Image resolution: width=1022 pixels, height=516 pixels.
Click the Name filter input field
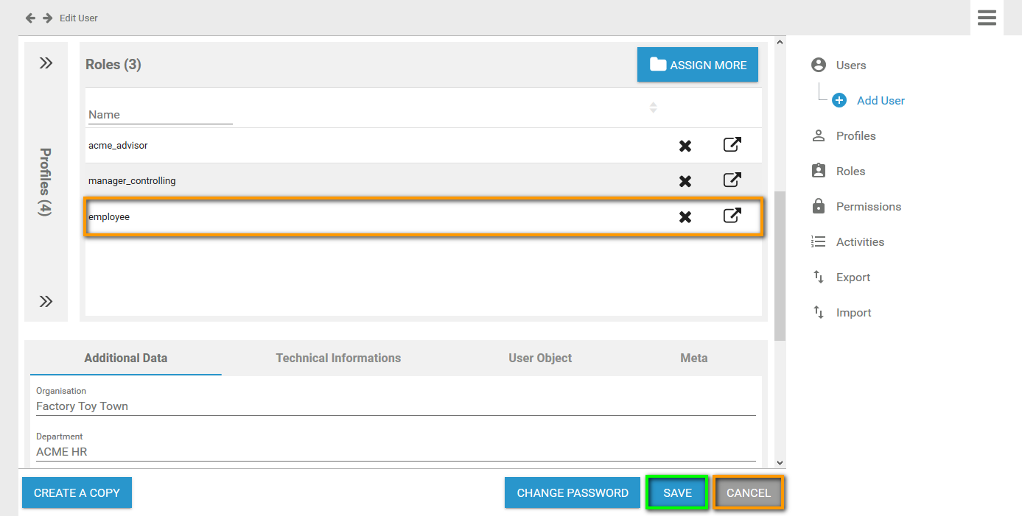(x=160, y=115)
